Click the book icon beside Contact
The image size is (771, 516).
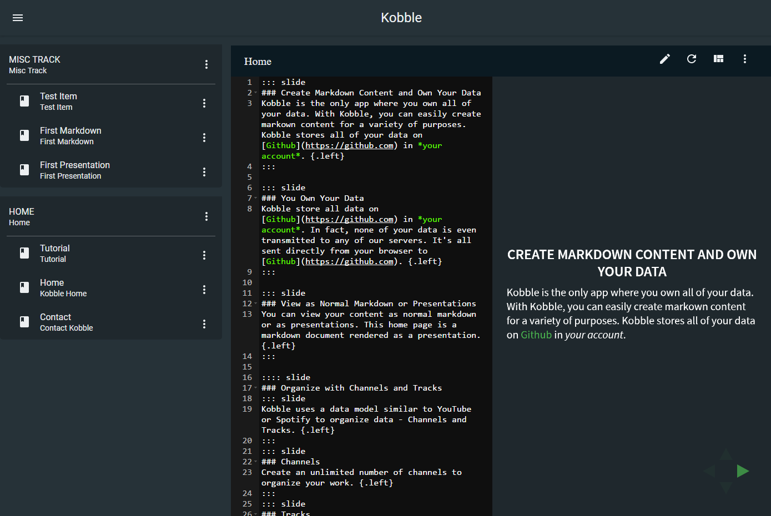24,322
